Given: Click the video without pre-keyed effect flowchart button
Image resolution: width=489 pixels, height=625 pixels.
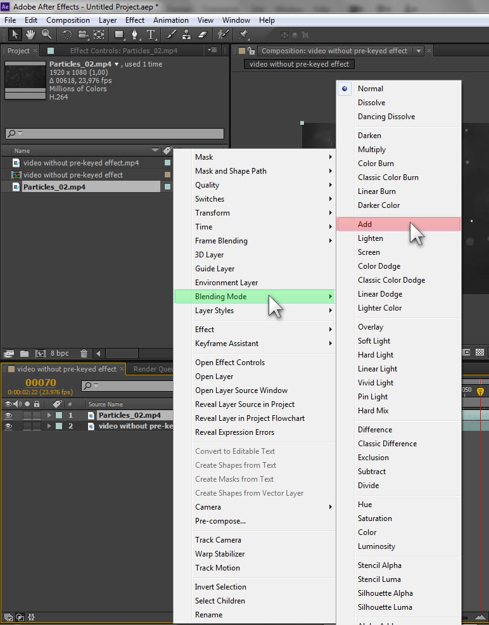Looking at the screenshot, I should pyautogui.click(x=299, y=64).
